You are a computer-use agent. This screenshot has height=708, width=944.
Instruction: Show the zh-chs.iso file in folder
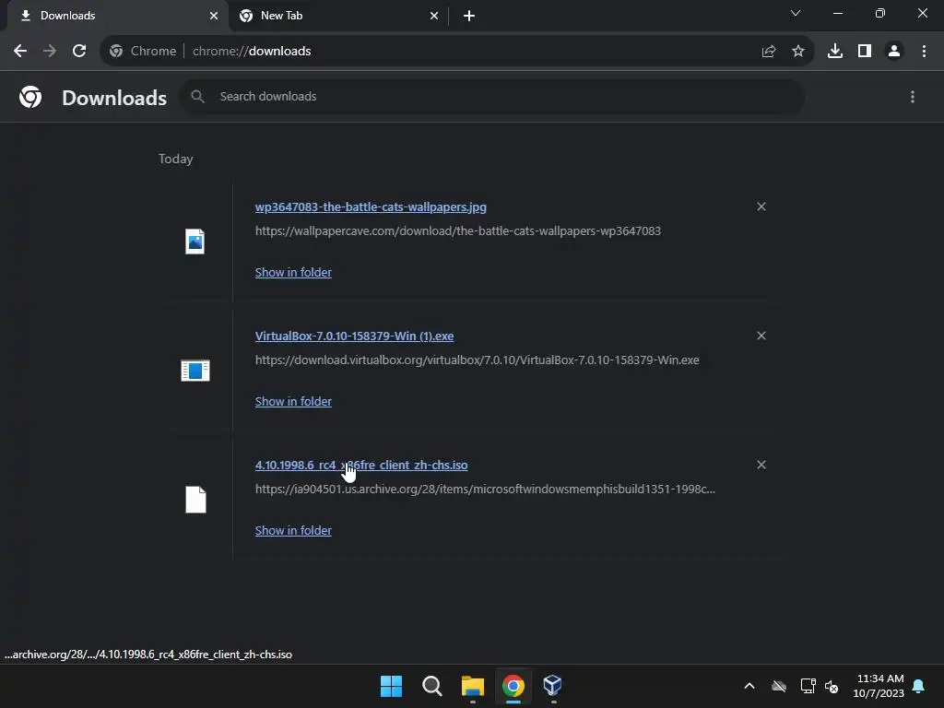(x=293, y=530)
